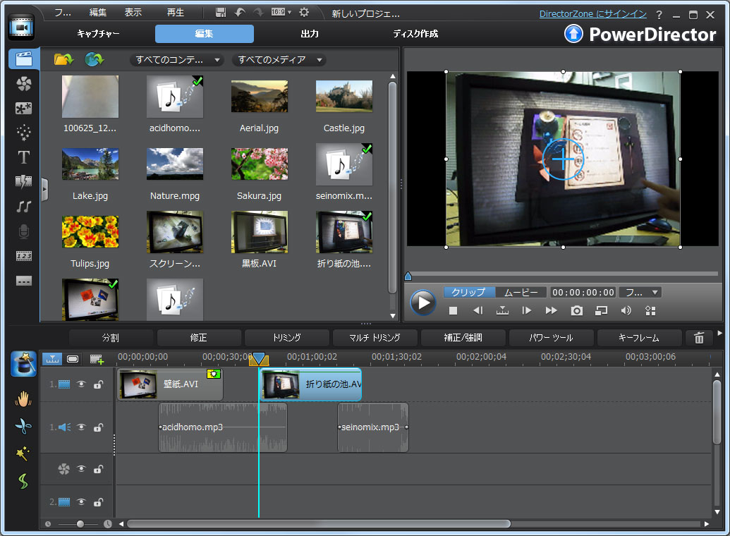This screenshot has width=730, height=536.
Task: Open the frame rate dropdown beside the timecode
Action: point(638,292)
